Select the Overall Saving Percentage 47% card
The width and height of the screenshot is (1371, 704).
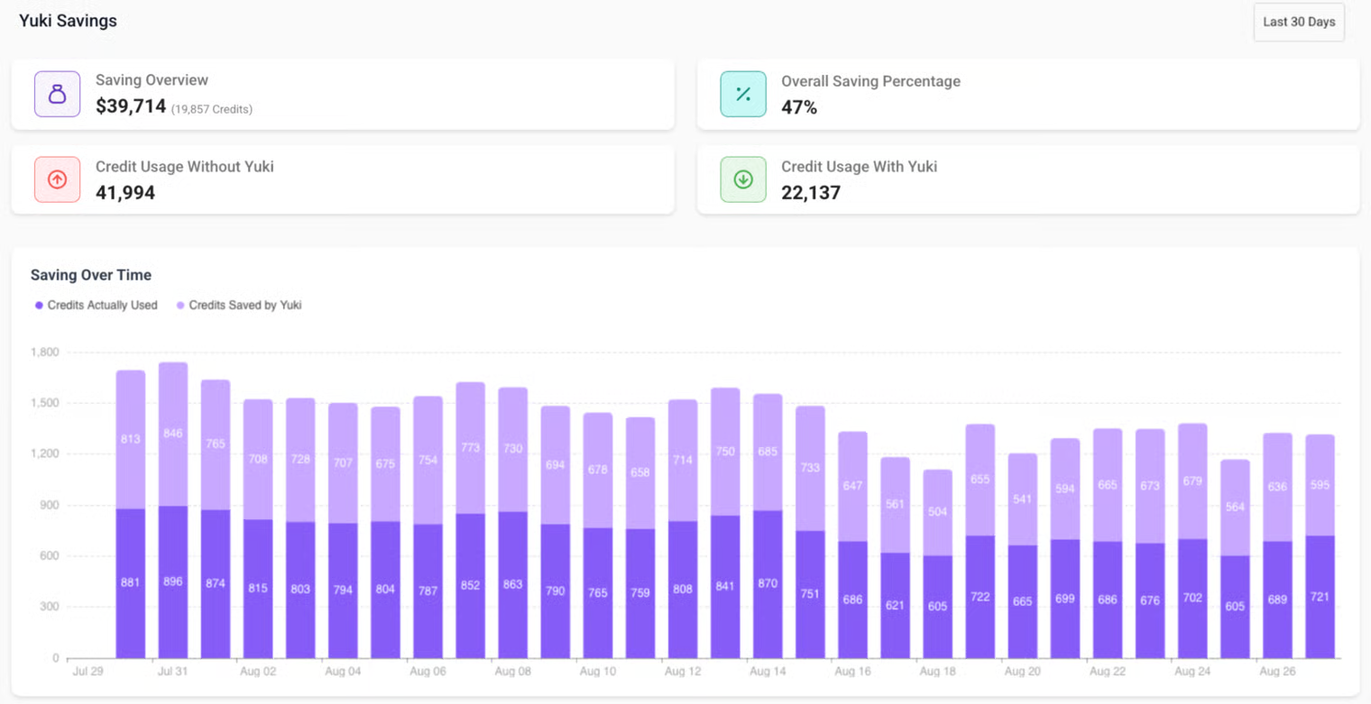pos(1028,95)
